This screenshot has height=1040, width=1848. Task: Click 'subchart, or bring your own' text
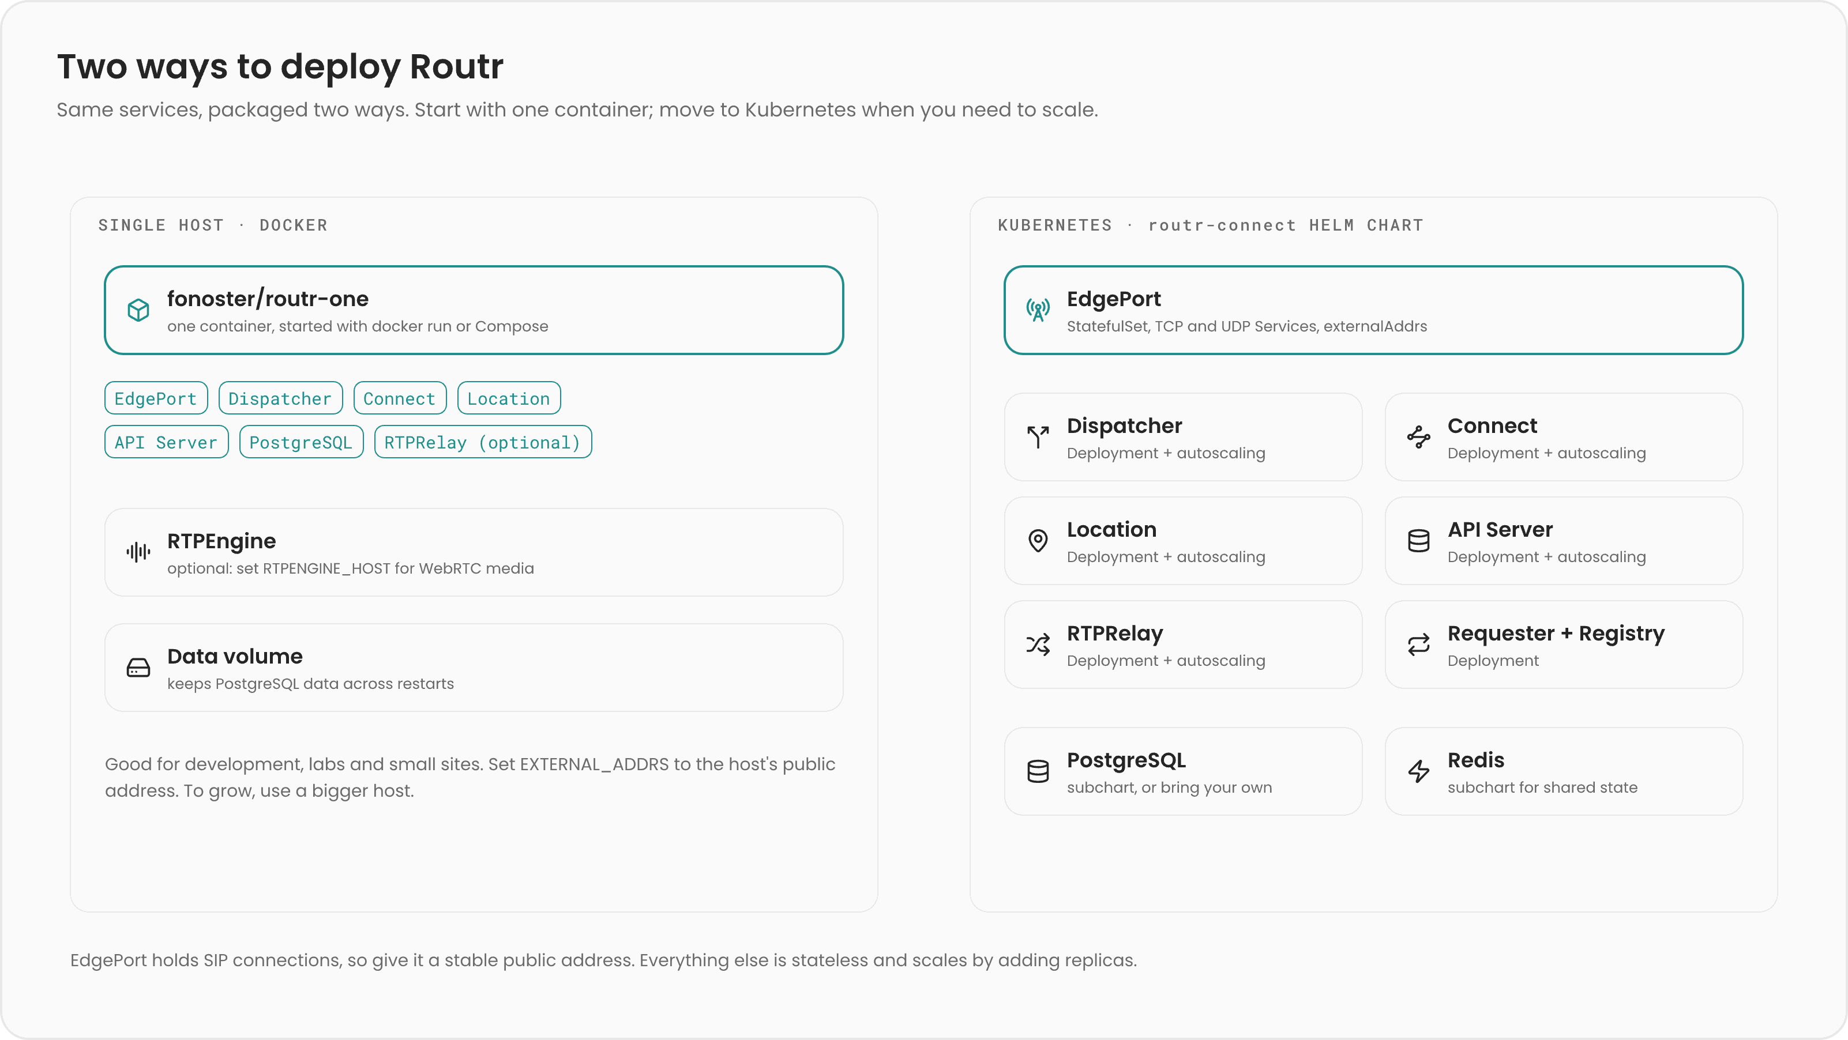click(x=1169, y=787)
